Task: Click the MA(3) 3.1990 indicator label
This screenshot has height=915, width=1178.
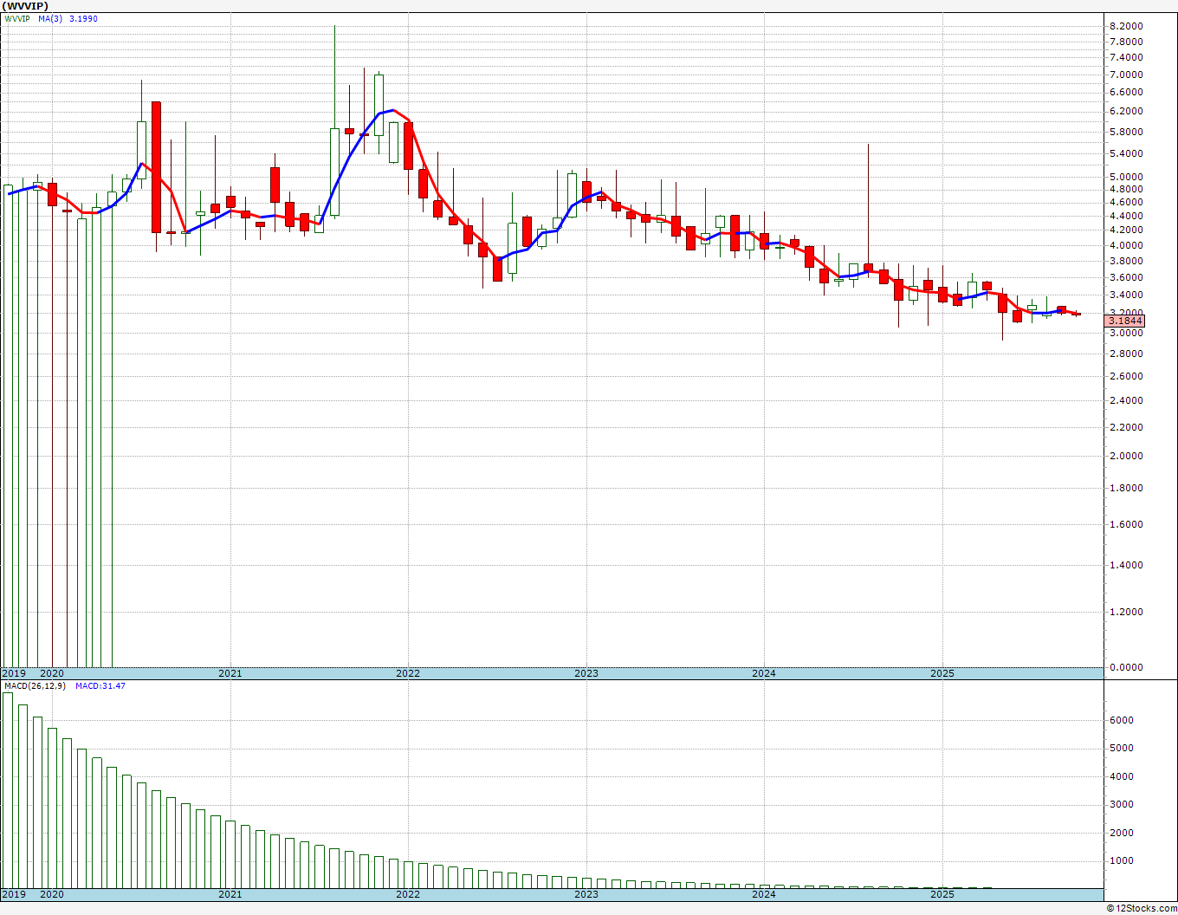Action: [68, 19]
